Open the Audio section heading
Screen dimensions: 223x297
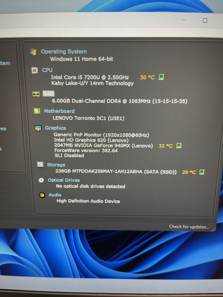click(x=55, y=195)
